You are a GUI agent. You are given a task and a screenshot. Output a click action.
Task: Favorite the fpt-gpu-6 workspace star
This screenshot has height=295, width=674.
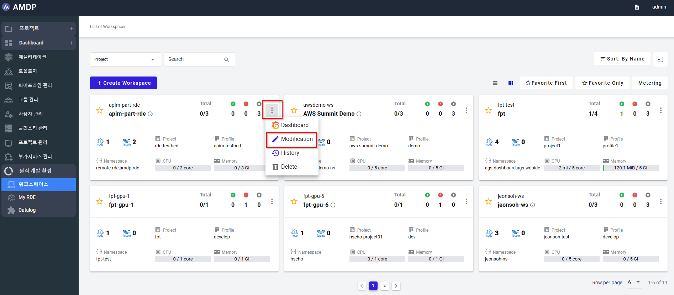[x=294, y=202]
